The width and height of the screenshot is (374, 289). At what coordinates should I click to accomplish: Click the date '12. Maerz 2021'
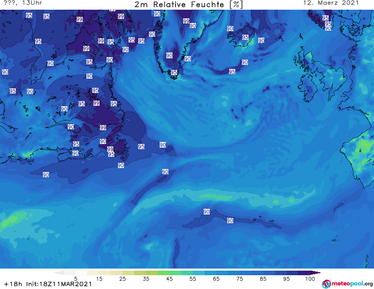331,3
